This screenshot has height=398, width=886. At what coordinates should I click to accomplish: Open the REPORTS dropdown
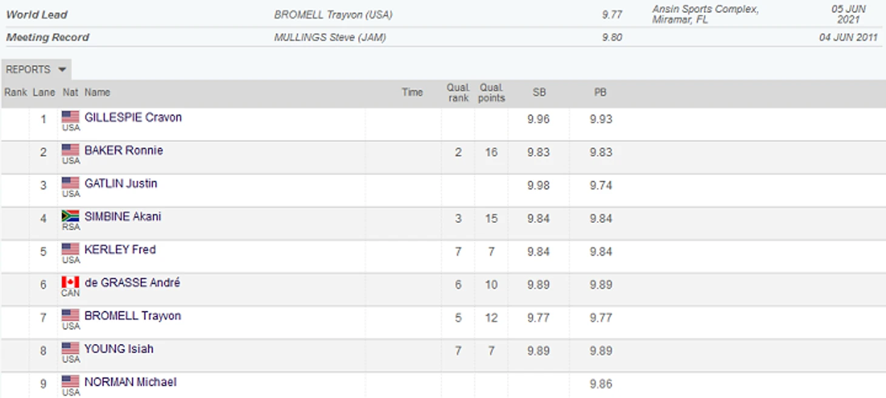point(36,70)
